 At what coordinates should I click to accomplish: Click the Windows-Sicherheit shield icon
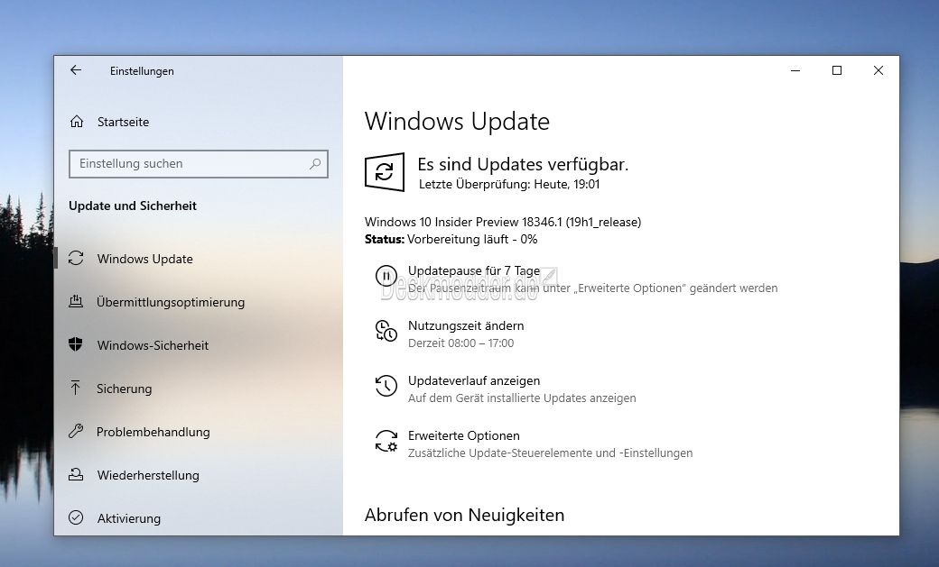[76, 344]
